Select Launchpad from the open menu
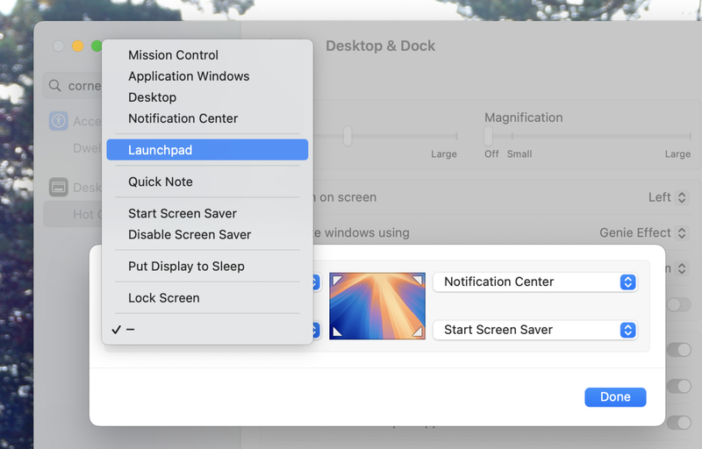The height and width of the screenshot is (449, 702). tap(207, 150)
